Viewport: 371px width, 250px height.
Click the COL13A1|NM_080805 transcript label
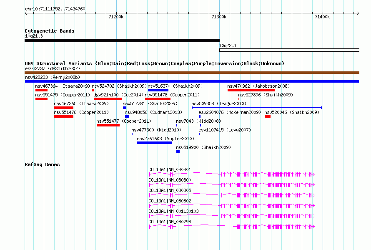pos(170,190)
